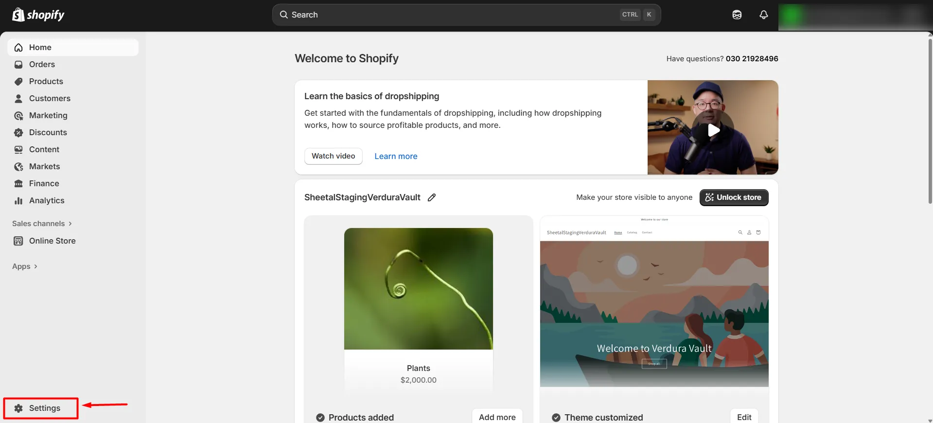Open Products in sidebar
This screenshot has width=933, height=423.
tap(73, 81)
